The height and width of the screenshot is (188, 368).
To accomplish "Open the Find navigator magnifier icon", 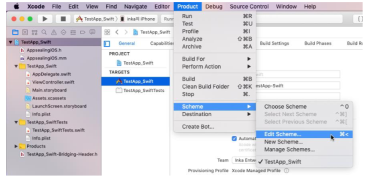I will click(x=44, y=32).
